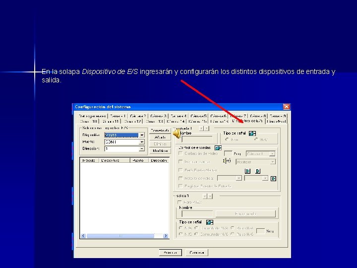Go to previous entrada with left stepper arrow
The image size is (357, 268).
point(201,129)
